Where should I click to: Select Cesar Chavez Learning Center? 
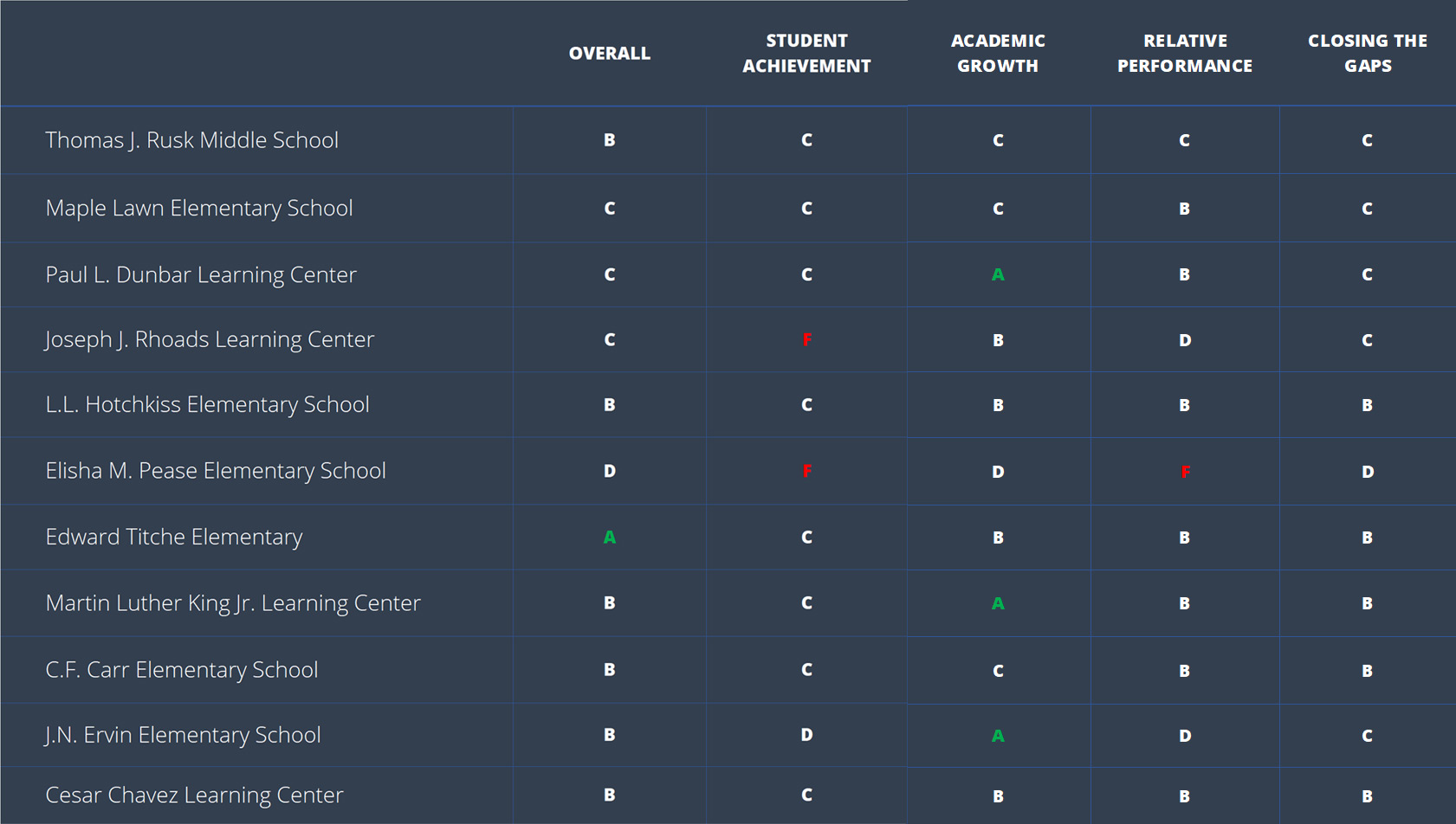pyautogui.click(x=194, y=795)
